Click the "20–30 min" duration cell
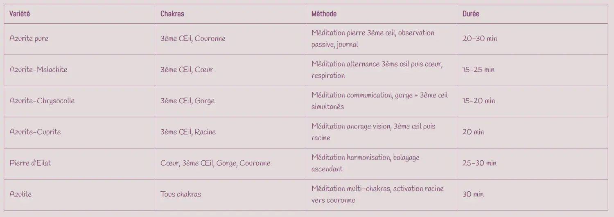The image size is (614, 217). pyautogui.click(x=480, y=39)
